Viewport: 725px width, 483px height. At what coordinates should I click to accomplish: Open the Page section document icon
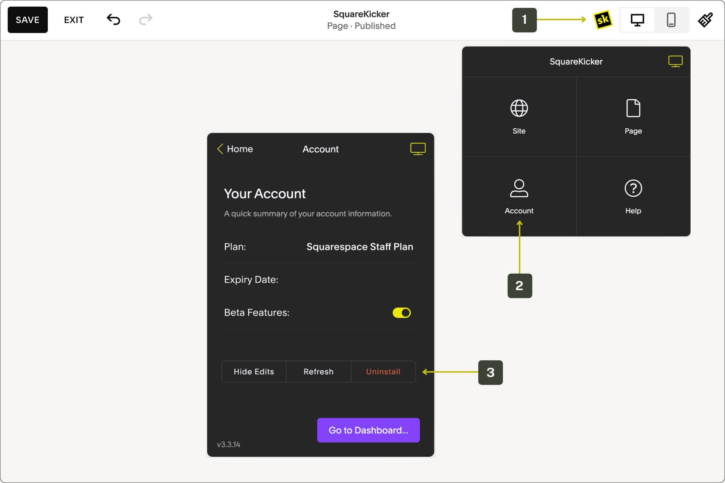pyautogui.click(x=633, y=117)
